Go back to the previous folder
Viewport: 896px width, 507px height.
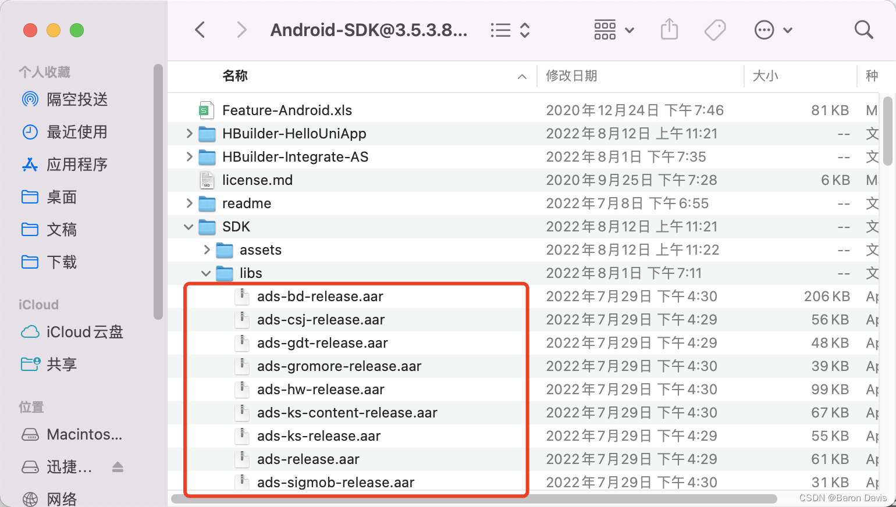point(200,30)
